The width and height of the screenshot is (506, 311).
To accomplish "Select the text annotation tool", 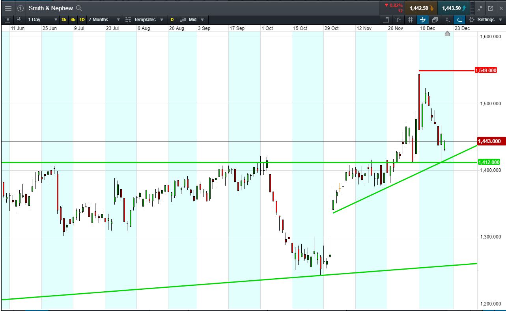I will 398,20.
